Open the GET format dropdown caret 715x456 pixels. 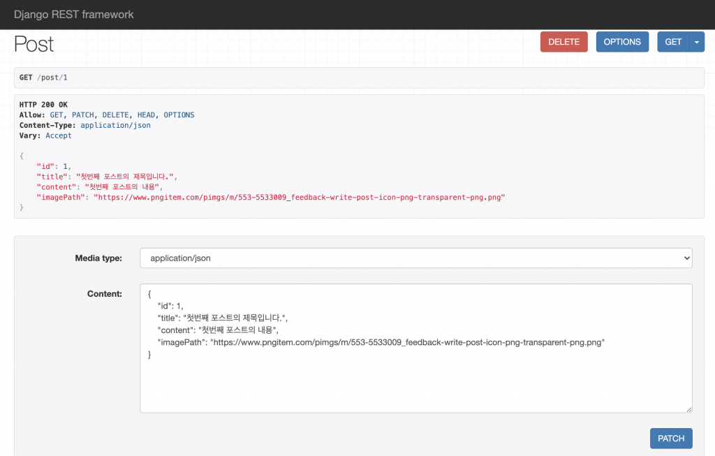click(697, 42)
